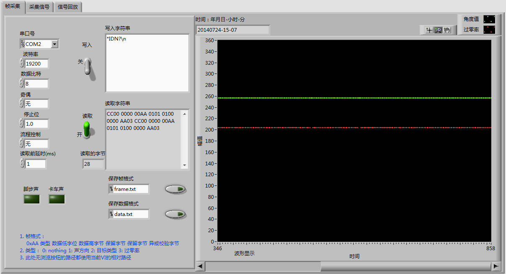Click the waveform horizontal scrollbar right arrow
Viewport: 506px width, 274px height.
[496, 266]
